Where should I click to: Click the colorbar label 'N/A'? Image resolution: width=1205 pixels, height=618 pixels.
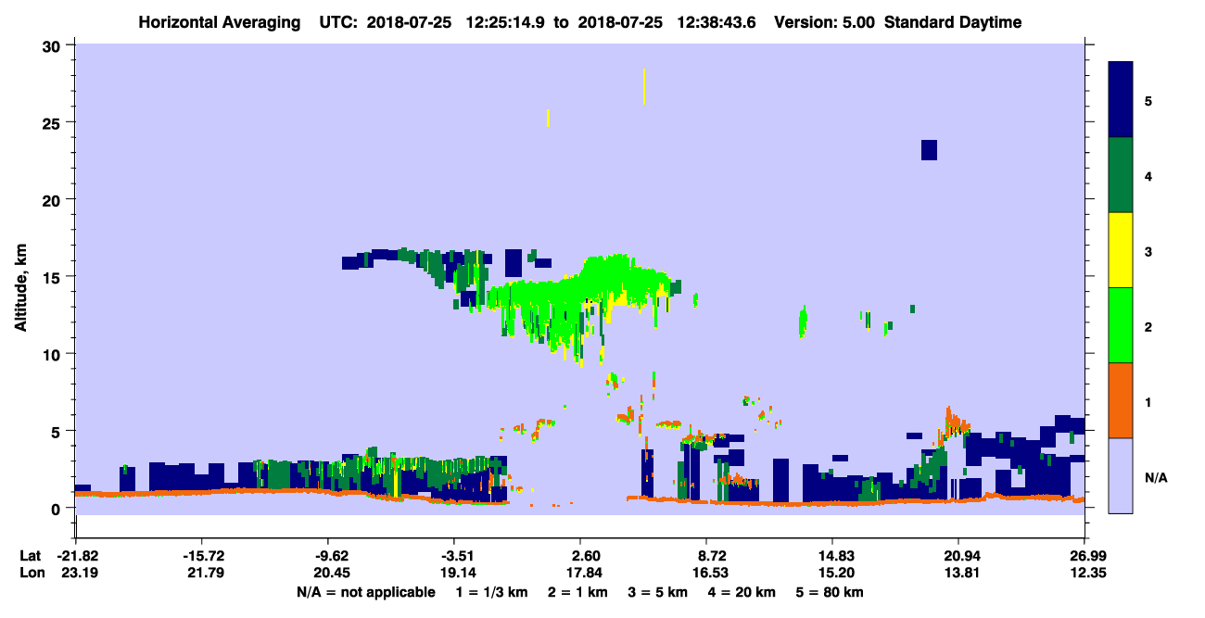pos(1156,478)
